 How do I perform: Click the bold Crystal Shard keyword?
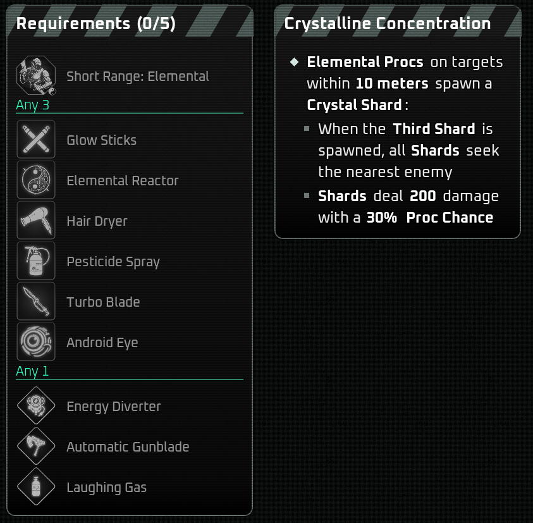point(354,104)
